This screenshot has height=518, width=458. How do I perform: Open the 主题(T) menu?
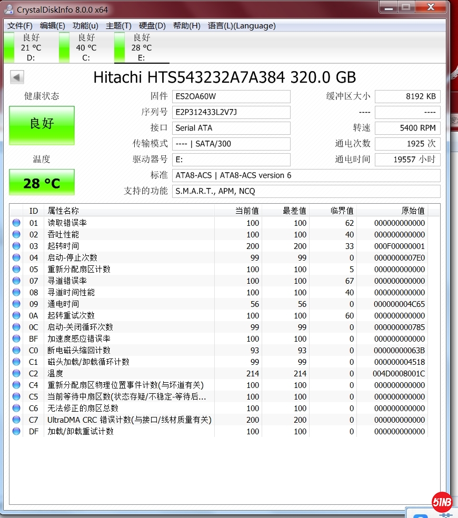coord(118,26)
